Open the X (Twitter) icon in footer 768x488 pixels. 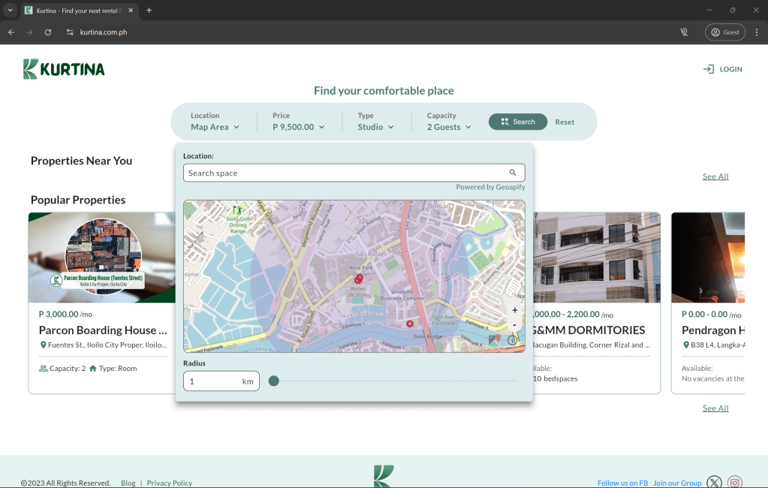[x=714, y=483]
